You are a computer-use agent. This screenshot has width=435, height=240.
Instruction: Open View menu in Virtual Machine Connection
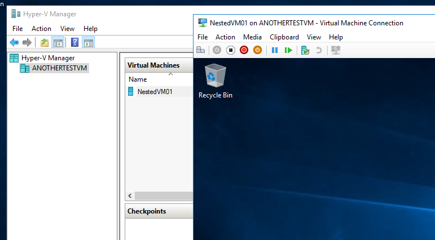[x=314, y=37]
